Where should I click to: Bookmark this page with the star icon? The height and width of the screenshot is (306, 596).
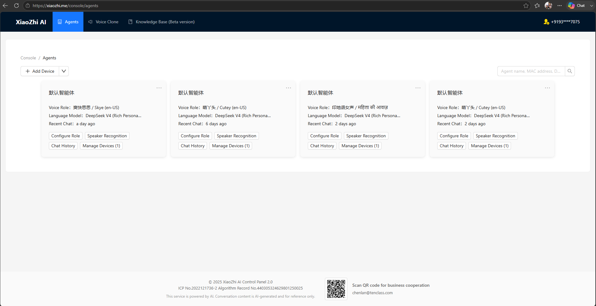click(526, 6)
